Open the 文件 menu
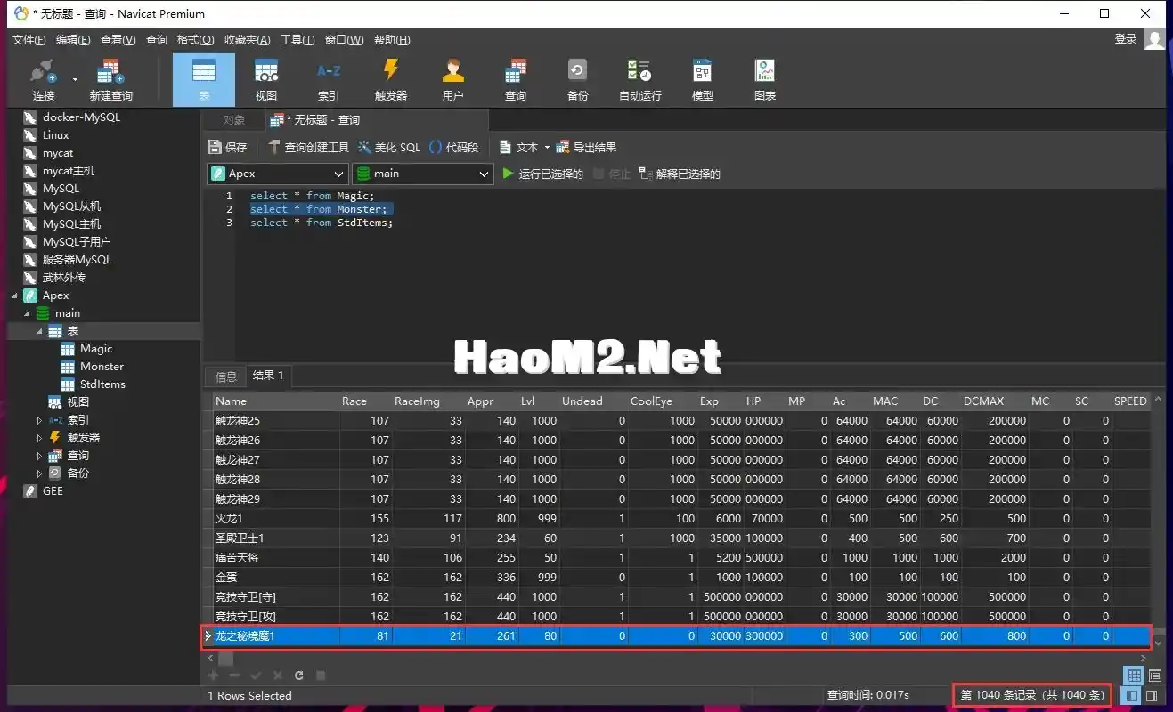The height and width of the screenshot is (712, 1173). pyautogui.click(x=29, y=39)
